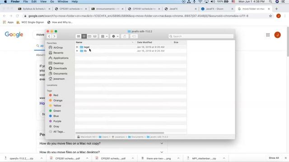Open Google apps grid
Image resolution: width=289 pixels, height=162 pixels.
(268, 35)
